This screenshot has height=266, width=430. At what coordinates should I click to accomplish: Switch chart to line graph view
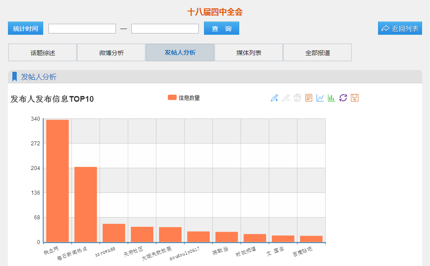tap(320, 98)
